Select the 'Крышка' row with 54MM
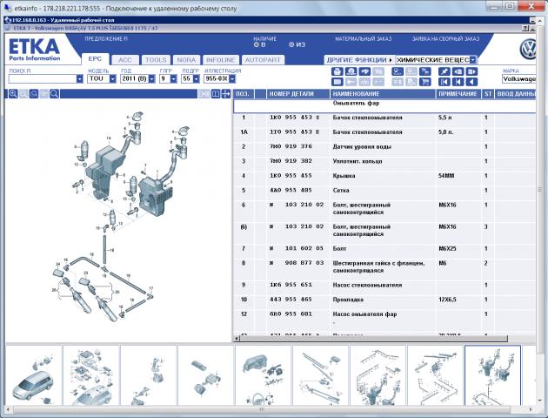This screenshot has width=548, height=418. coord(384,176)
